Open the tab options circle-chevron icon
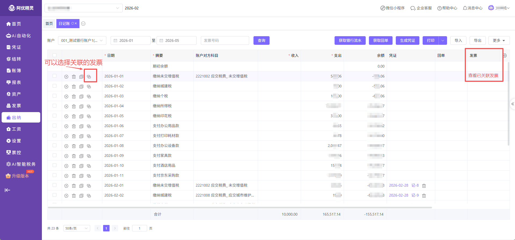This screenshot has width=515, height=240. (x=83, y=24)
